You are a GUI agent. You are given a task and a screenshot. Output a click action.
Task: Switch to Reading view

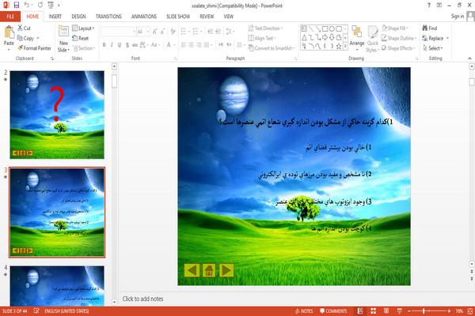386,310
